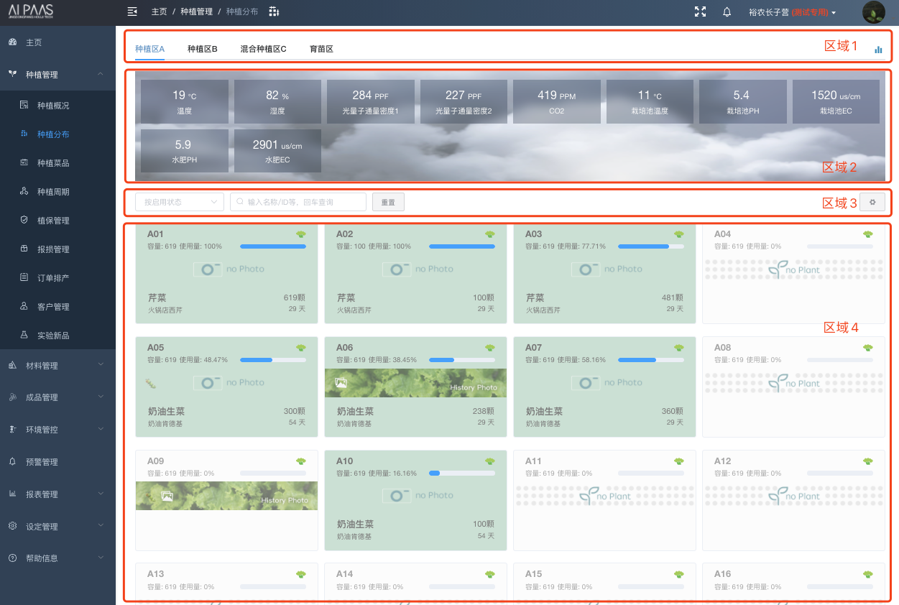Viewport: 899px width, 605px height.
Task: Go to 主页 via the sidebar dashboard icon
Action: point(12,42)
